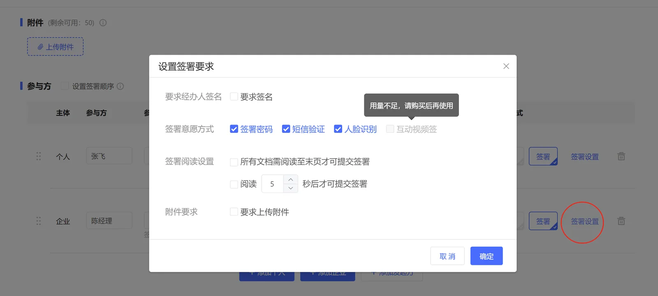Delete the 陈经理 participant row

pos(621,221)
